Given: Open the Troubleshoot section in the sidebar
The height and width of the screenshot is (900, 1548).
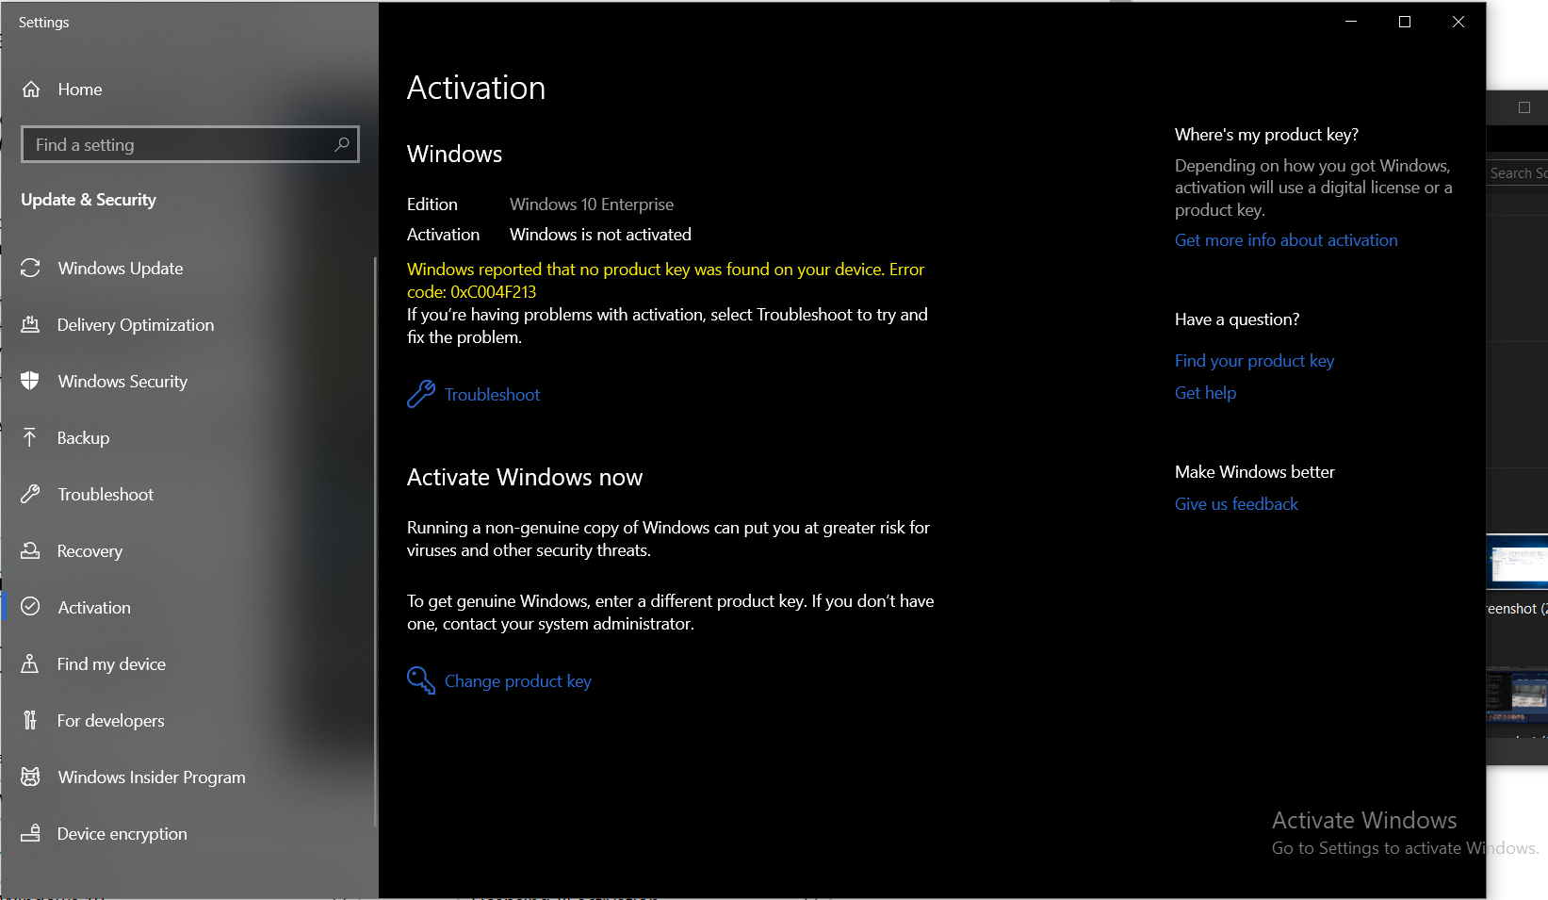Looking at the screenshot, I should (x=106, y=494).
